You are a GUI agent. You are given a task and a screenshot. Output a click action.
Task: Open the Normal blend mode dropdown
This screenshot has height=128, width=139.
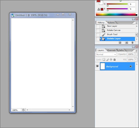(x=106, y=54)
